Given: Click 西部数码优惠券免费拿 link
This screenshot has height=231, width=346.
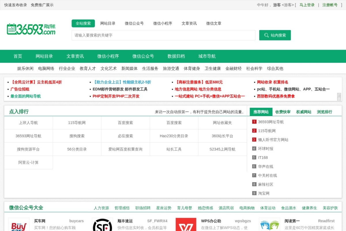Looking at the screenshot, I should 276,96.
